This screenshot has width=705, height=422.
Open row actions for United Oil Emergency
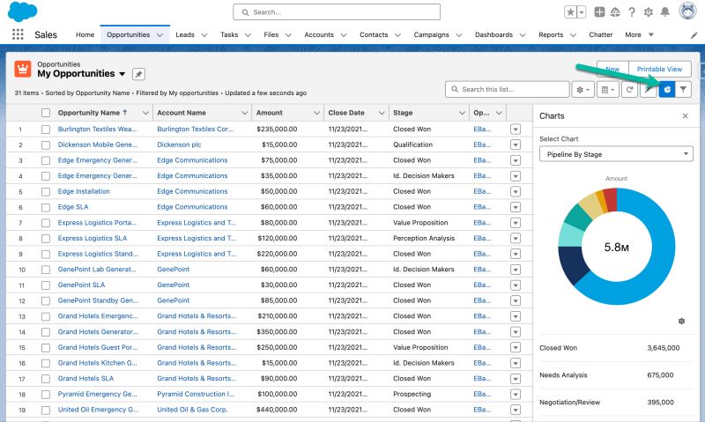click(x=516, y=410)
